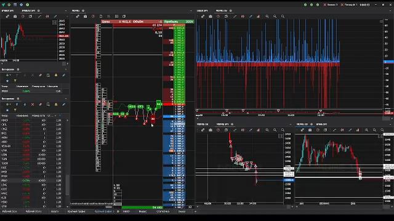Viewport: 394px width, 221px height.
Task: Toggle second red-X connection label in title bar
Action: click(x=349, y=5)
